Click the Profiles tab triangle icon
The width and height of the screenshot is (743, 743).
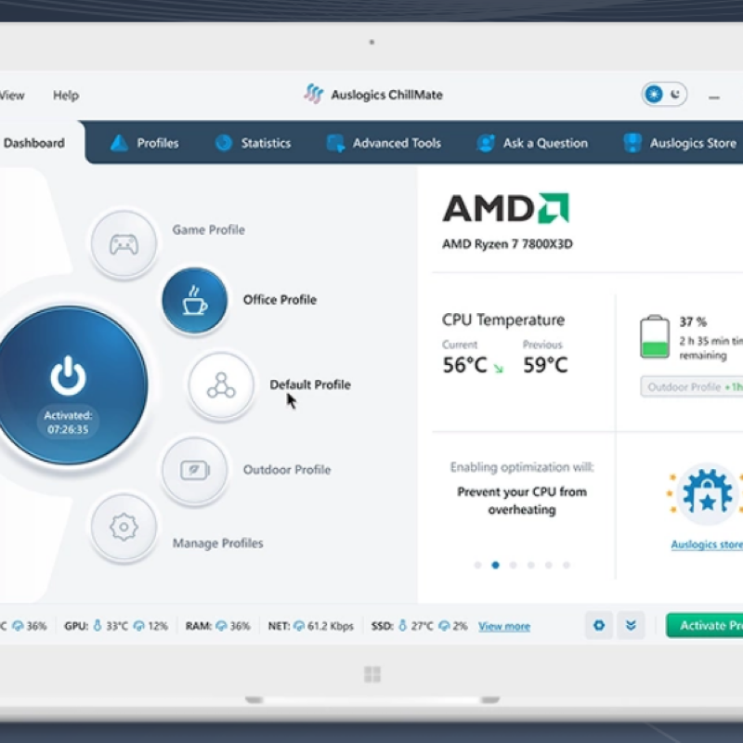tap(119, 143)
